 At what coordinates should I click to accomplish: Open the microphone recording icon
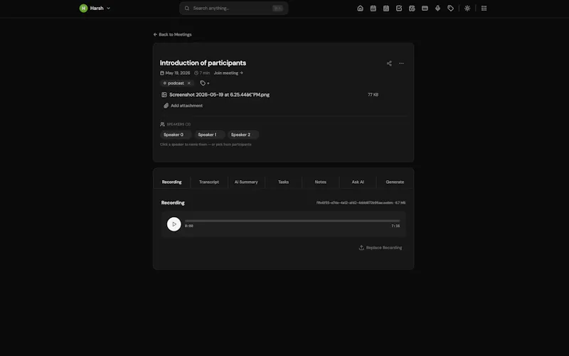[x=437, y=9]
